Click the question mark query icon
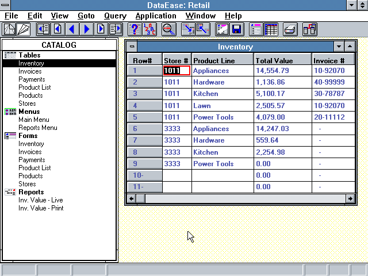The image size is (368, 276). (135, 29)
